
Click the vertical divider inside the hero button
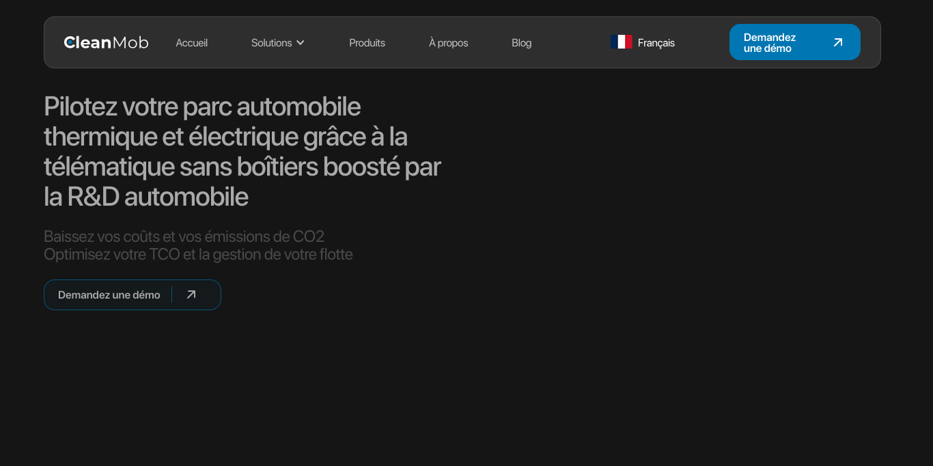[172, 294]
